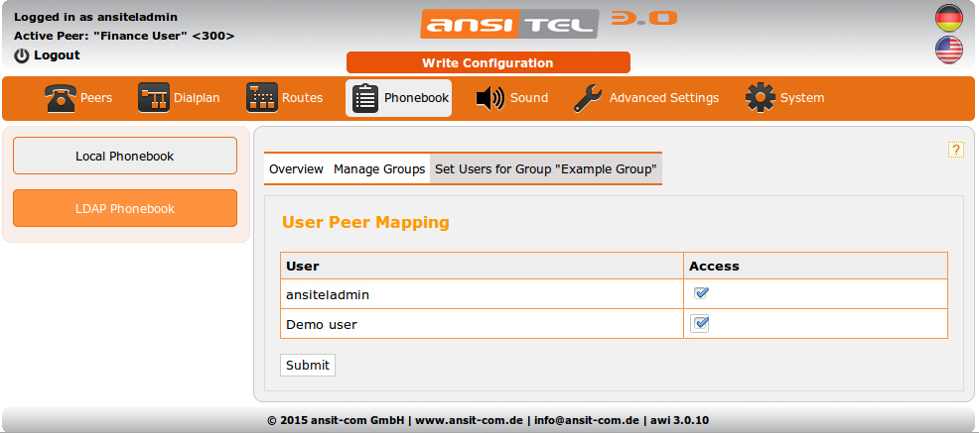Click the Logout power icon

point(22,55)
